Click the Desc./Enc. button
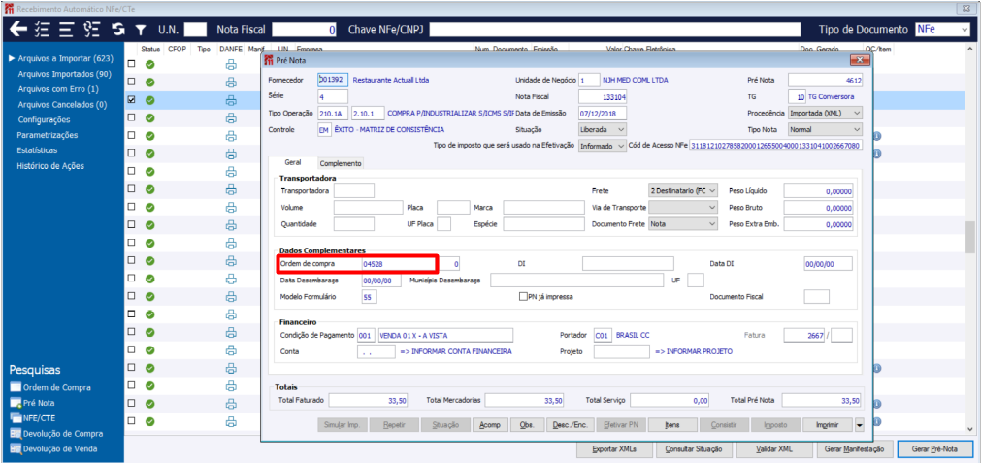The height and width of the screenshot is (463, 981). [x=570, y=425]
